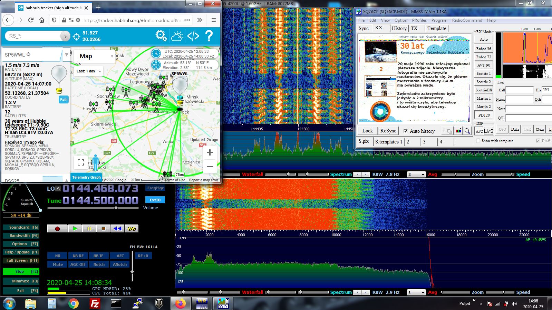Screen dimensions: 552x310
Task: Toggle map fullscreen icon
Action: pos(81,162)
